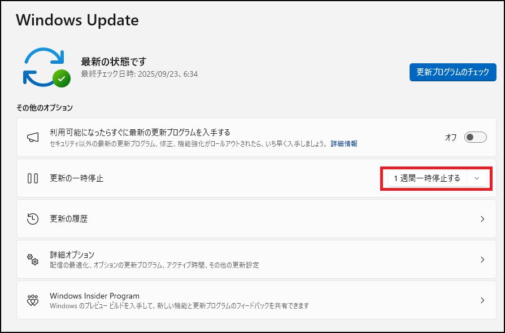505x333 pixels.
Task: Click the 詳細オプション title text
Action: point(72,255)
